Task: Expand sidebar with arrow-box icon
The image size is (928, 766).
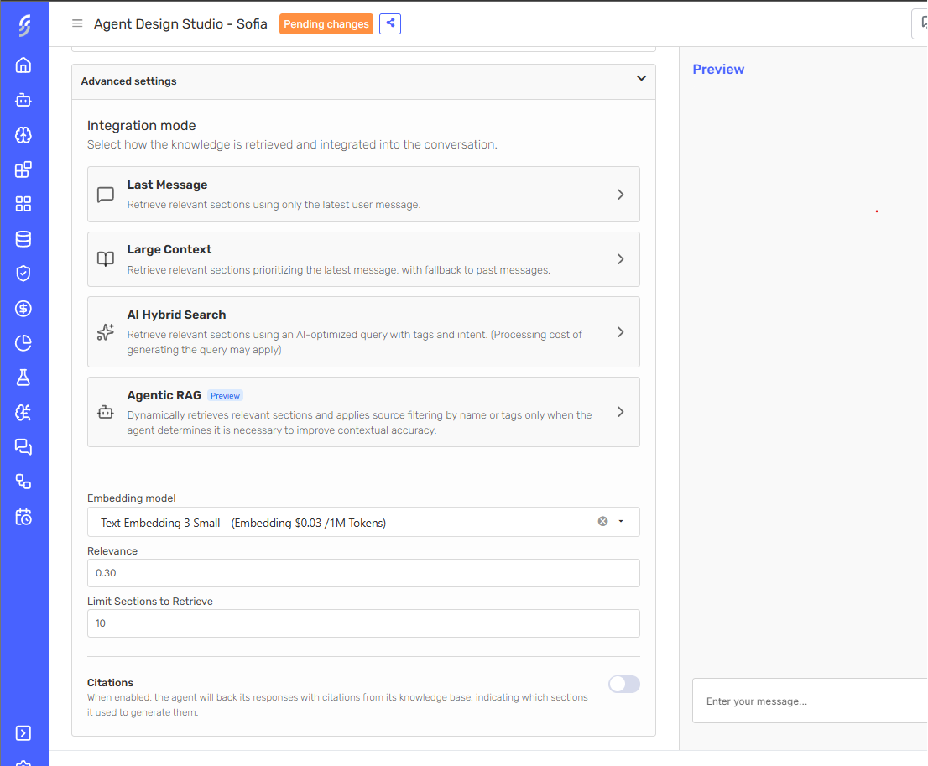Action: point(23,733)
